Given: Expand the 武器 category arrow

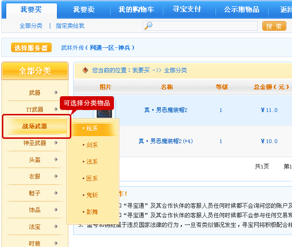Looking at the screenshot, I should [x=56, y=93].
